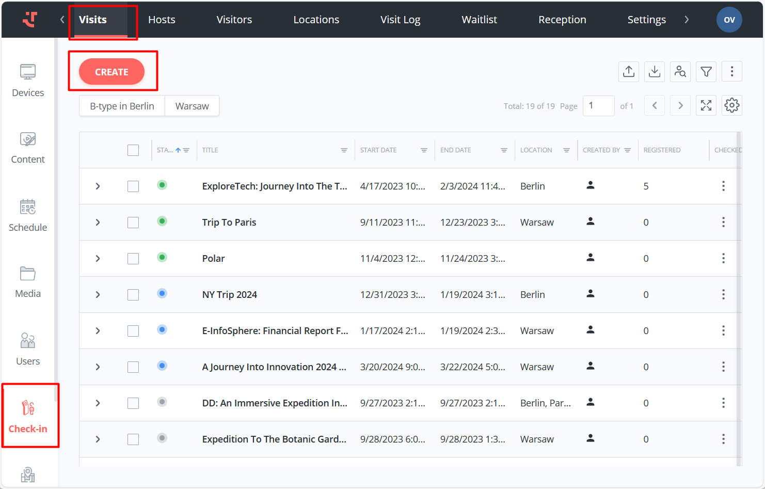Check the box for Trip To Paris
This screenshot has height=489, width=765.
pyautogui.click(x=133, y=223)
